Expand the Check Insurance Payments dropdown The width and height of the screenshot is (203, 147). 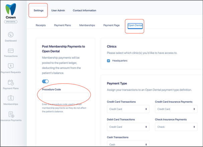(x=176, y=127)
